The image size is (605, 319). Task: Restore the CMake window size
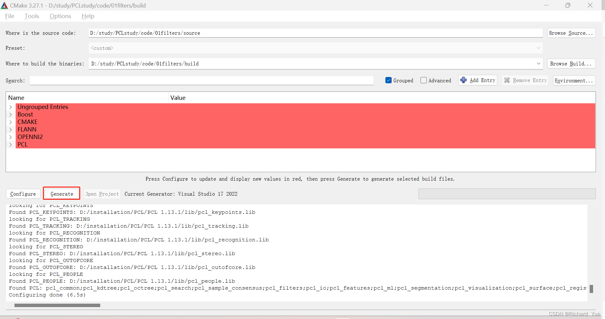click(568, 5)
